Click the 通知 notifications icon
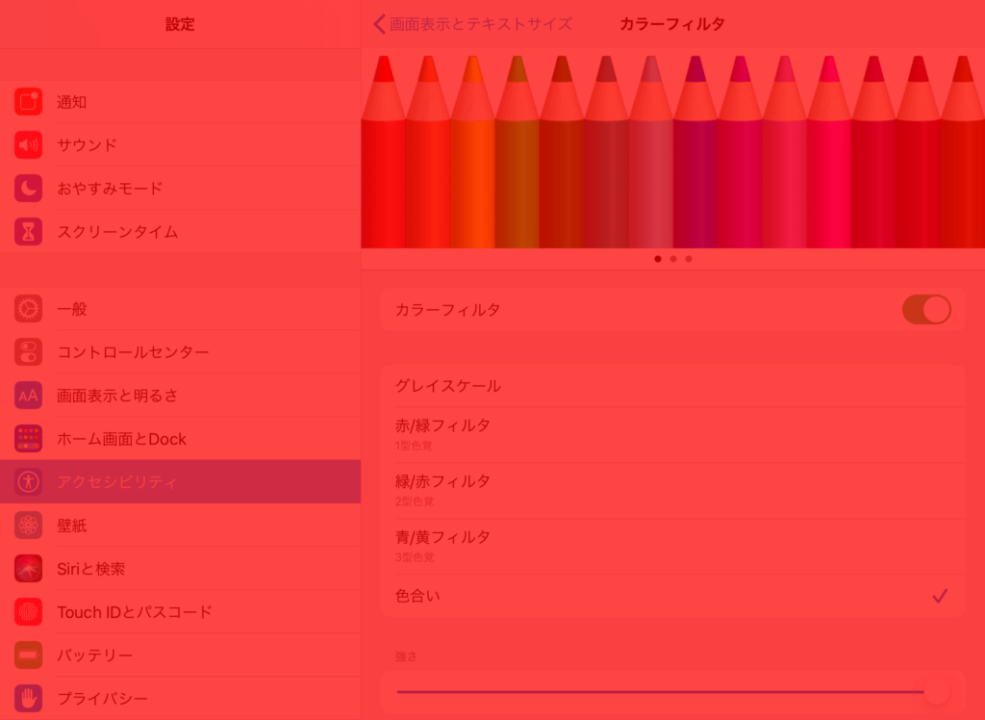The height and width of the screenshot is (720, 985). [x=28, y=102]
